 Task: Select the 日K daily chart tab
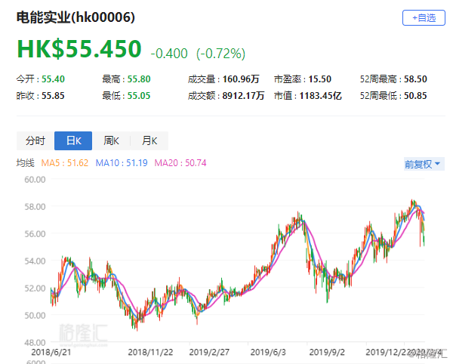coord(73,140)
